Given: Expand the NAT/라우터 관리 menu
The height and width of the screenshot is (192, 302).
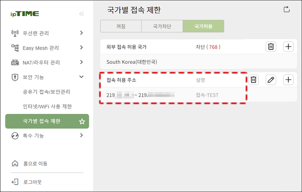Looking at the screenshot, I should [x=47, y=63].
